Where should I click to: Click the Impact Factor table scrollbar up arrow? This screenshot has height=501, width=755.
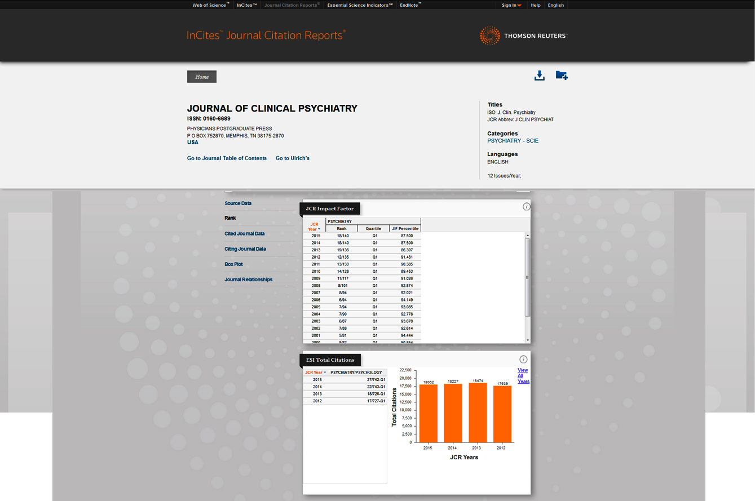(x=528, y=235)
